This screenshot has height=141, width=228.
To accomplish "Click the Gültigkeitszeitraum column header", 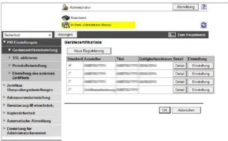I will click(155, 59).
